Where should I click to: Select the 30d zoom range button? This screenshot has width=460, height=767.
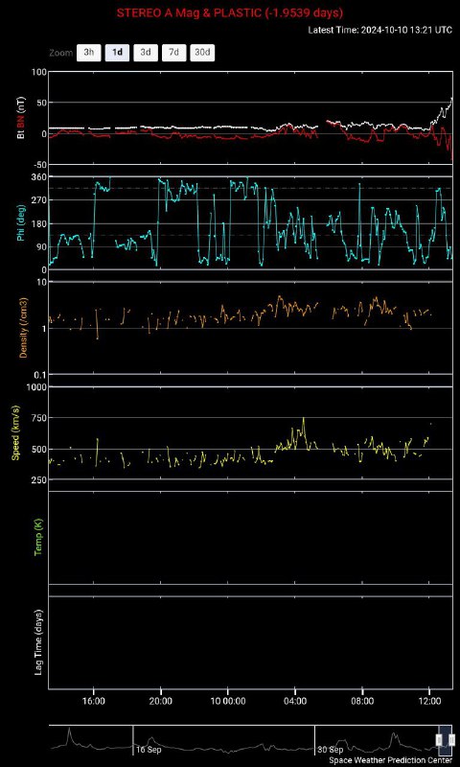coord(202,53)
